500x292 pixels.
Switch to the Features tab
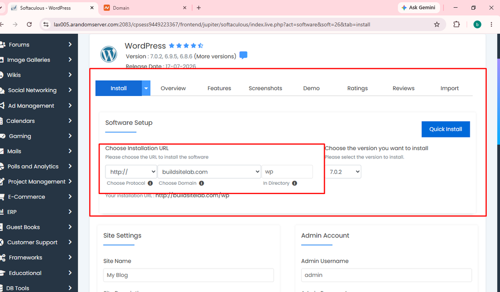click(x=219, y=88)
